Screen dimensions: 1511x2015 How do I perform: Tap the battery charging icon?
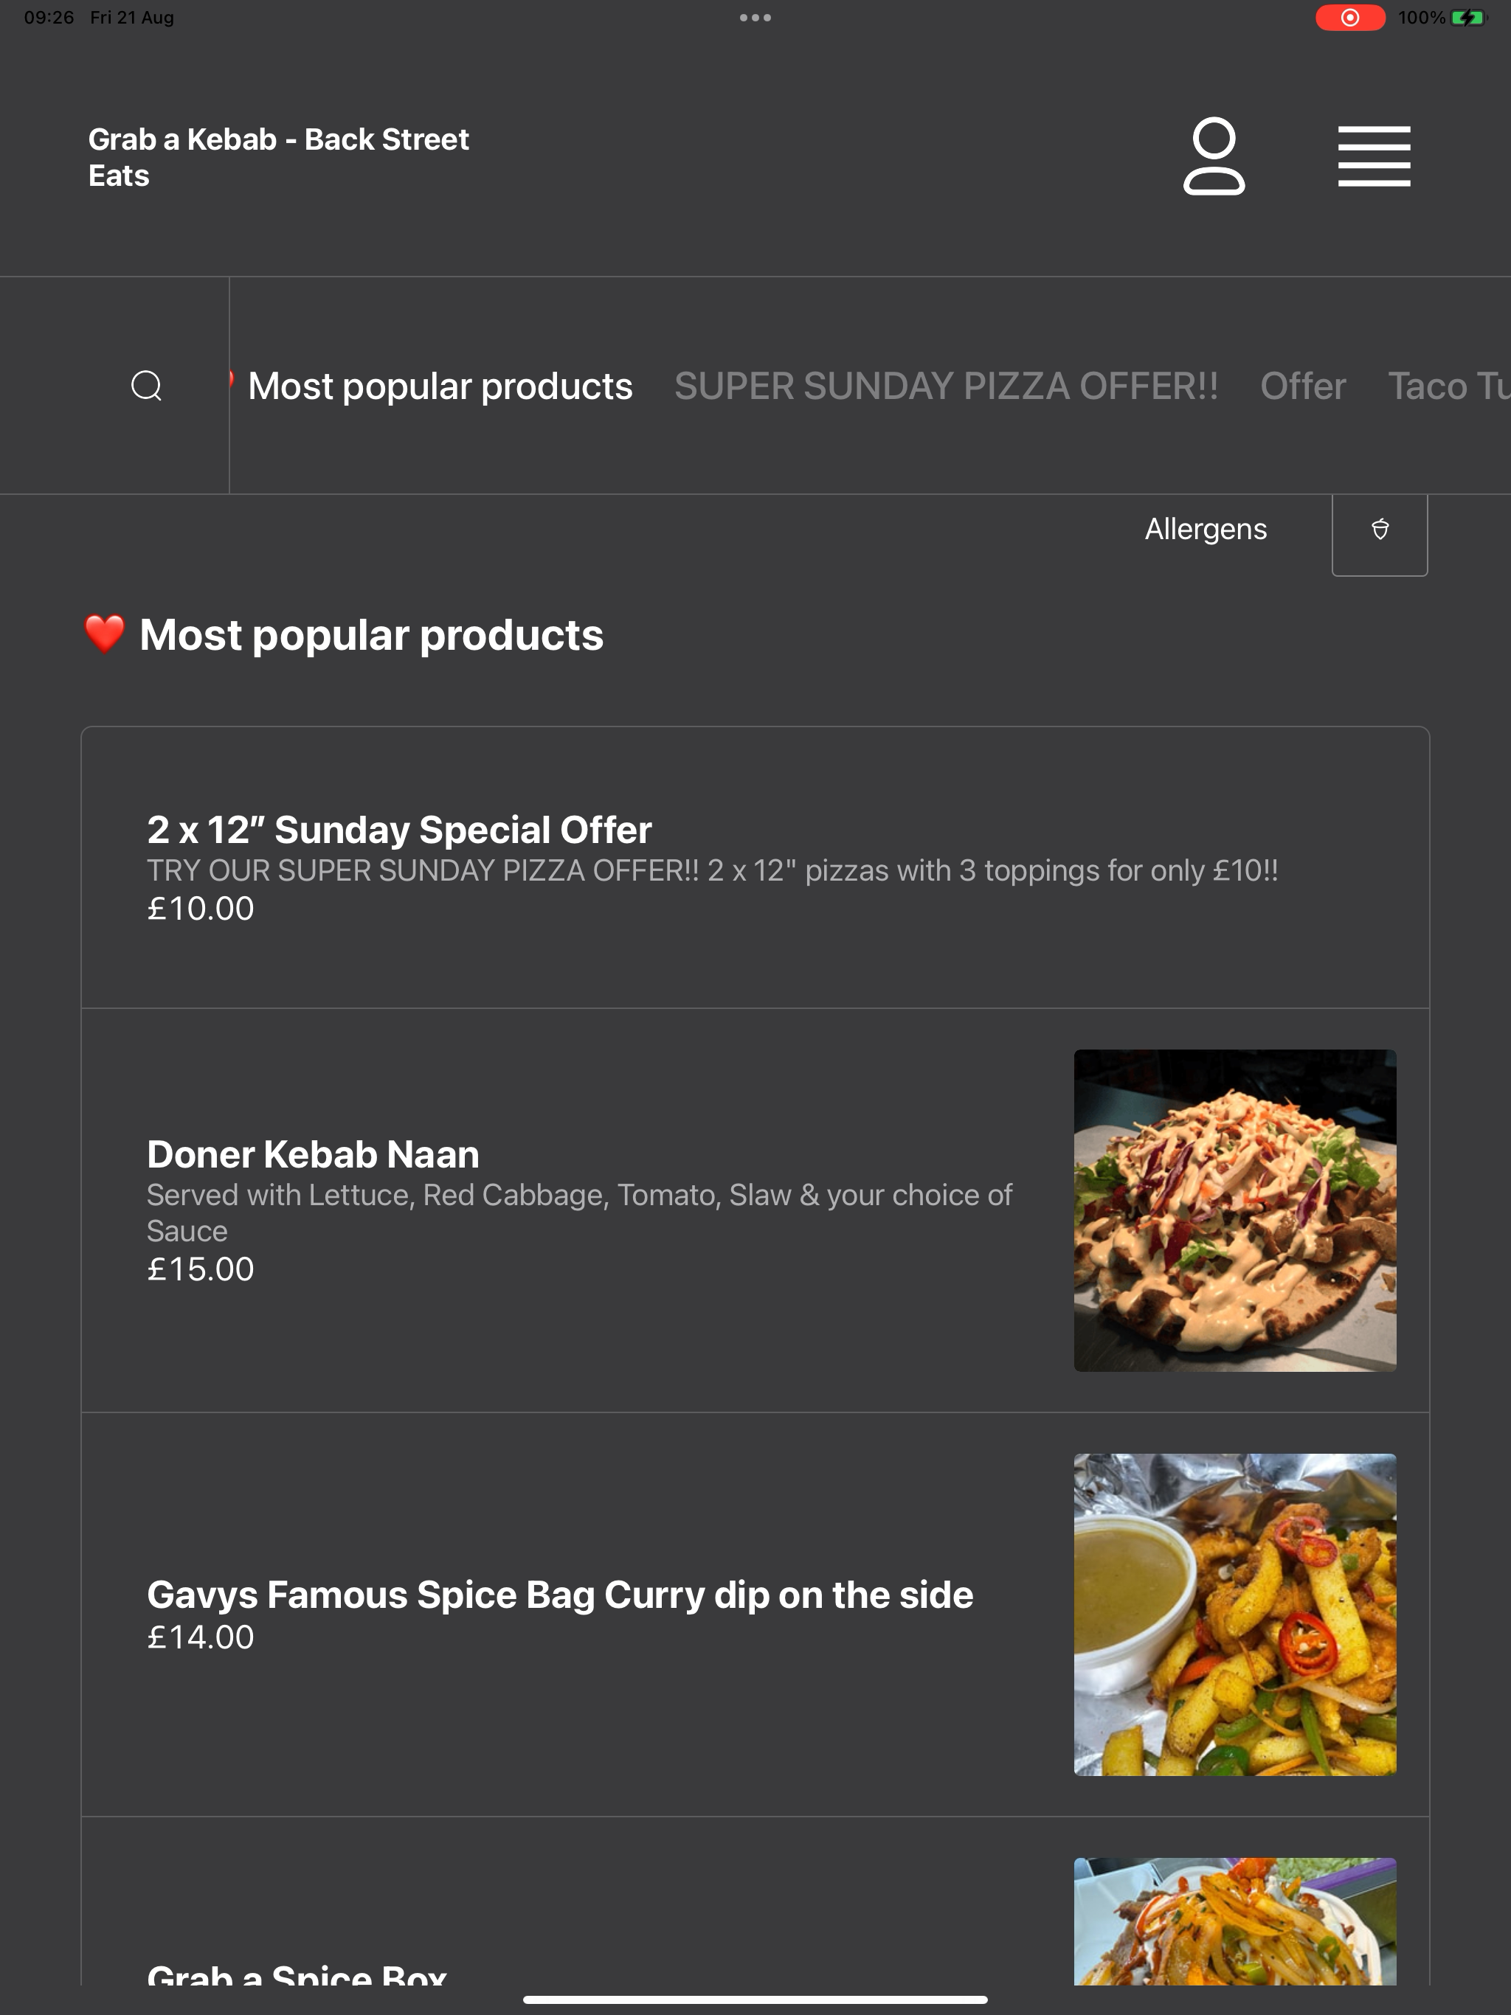tap(1468, 17)
